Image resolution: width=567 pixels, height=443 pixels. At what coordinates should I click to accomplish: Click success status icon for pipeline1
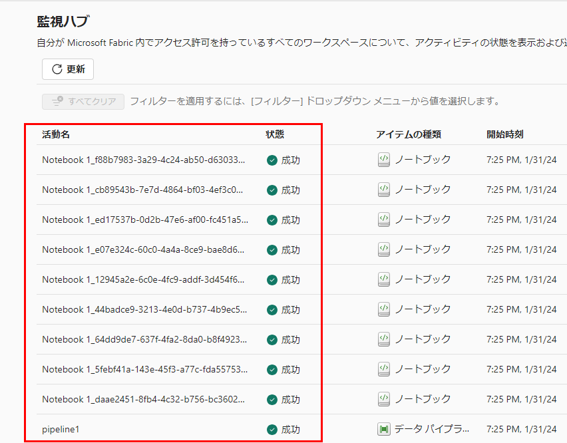pos(272,430)
